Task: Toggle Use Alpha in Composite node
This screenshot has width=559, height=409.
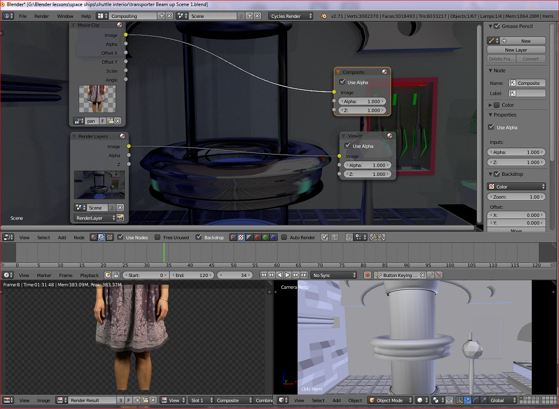Action: pos(342,82)
